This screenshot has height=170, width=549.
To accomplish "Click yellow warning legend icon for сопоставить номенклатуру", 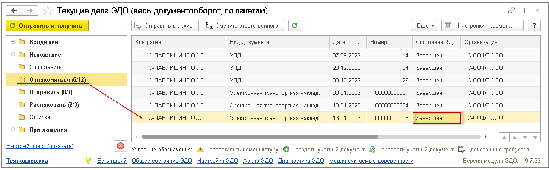I will pos(200,149).
